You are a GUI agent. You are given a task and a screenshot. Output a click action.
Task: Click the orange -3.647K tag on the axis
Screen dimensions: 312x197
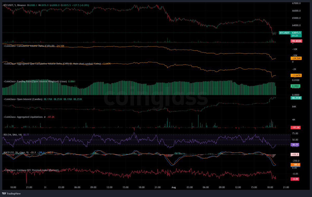(x=296, y=75)
